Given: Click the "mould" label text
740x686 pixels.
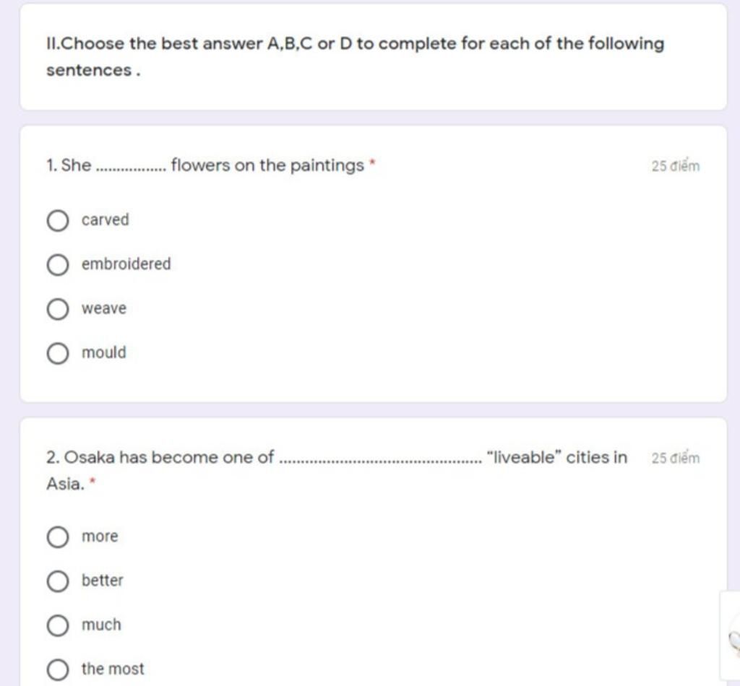Looking at the screenshot, I should pos(104,352).
